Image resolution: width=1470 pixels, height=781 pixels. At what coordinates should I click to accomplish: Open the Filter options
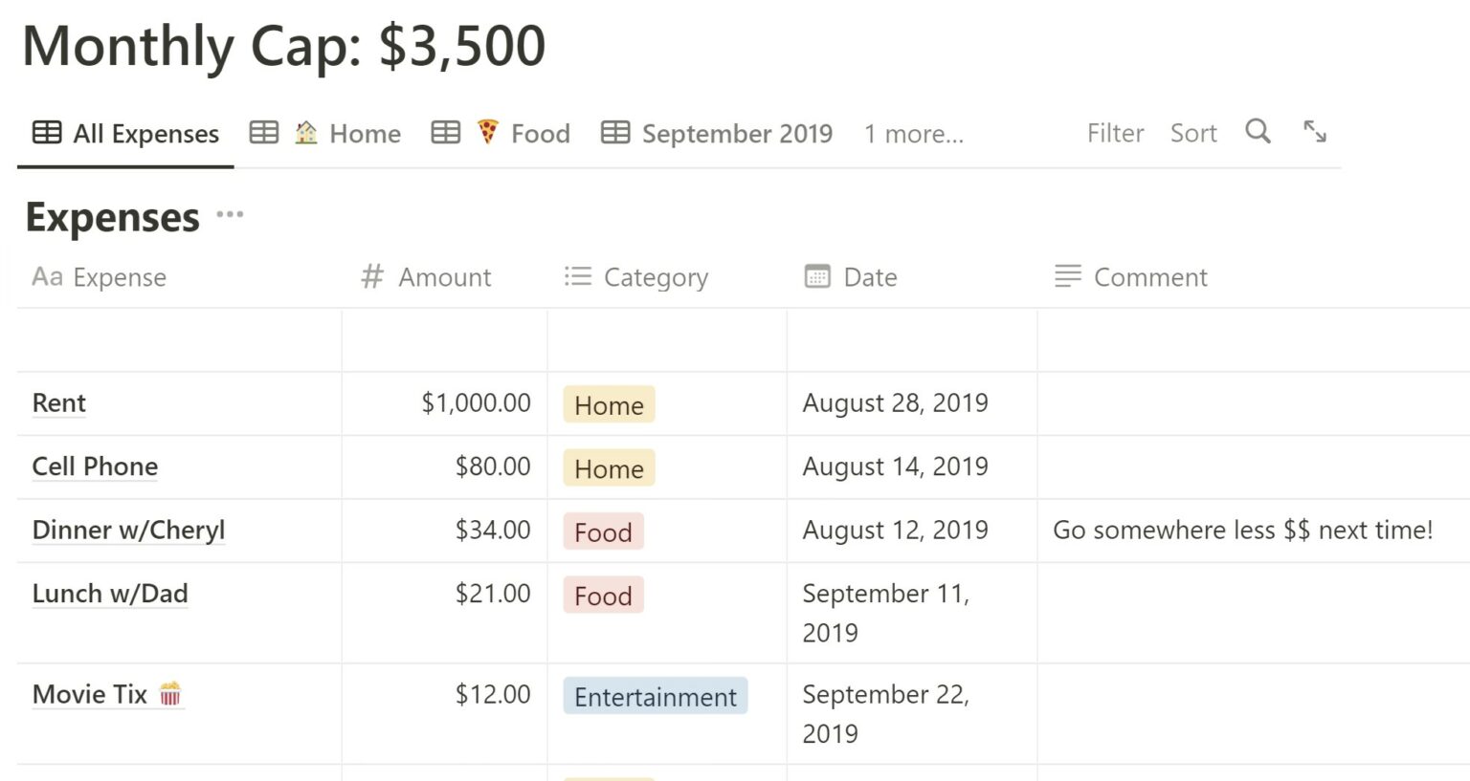tap(1115, 133)
